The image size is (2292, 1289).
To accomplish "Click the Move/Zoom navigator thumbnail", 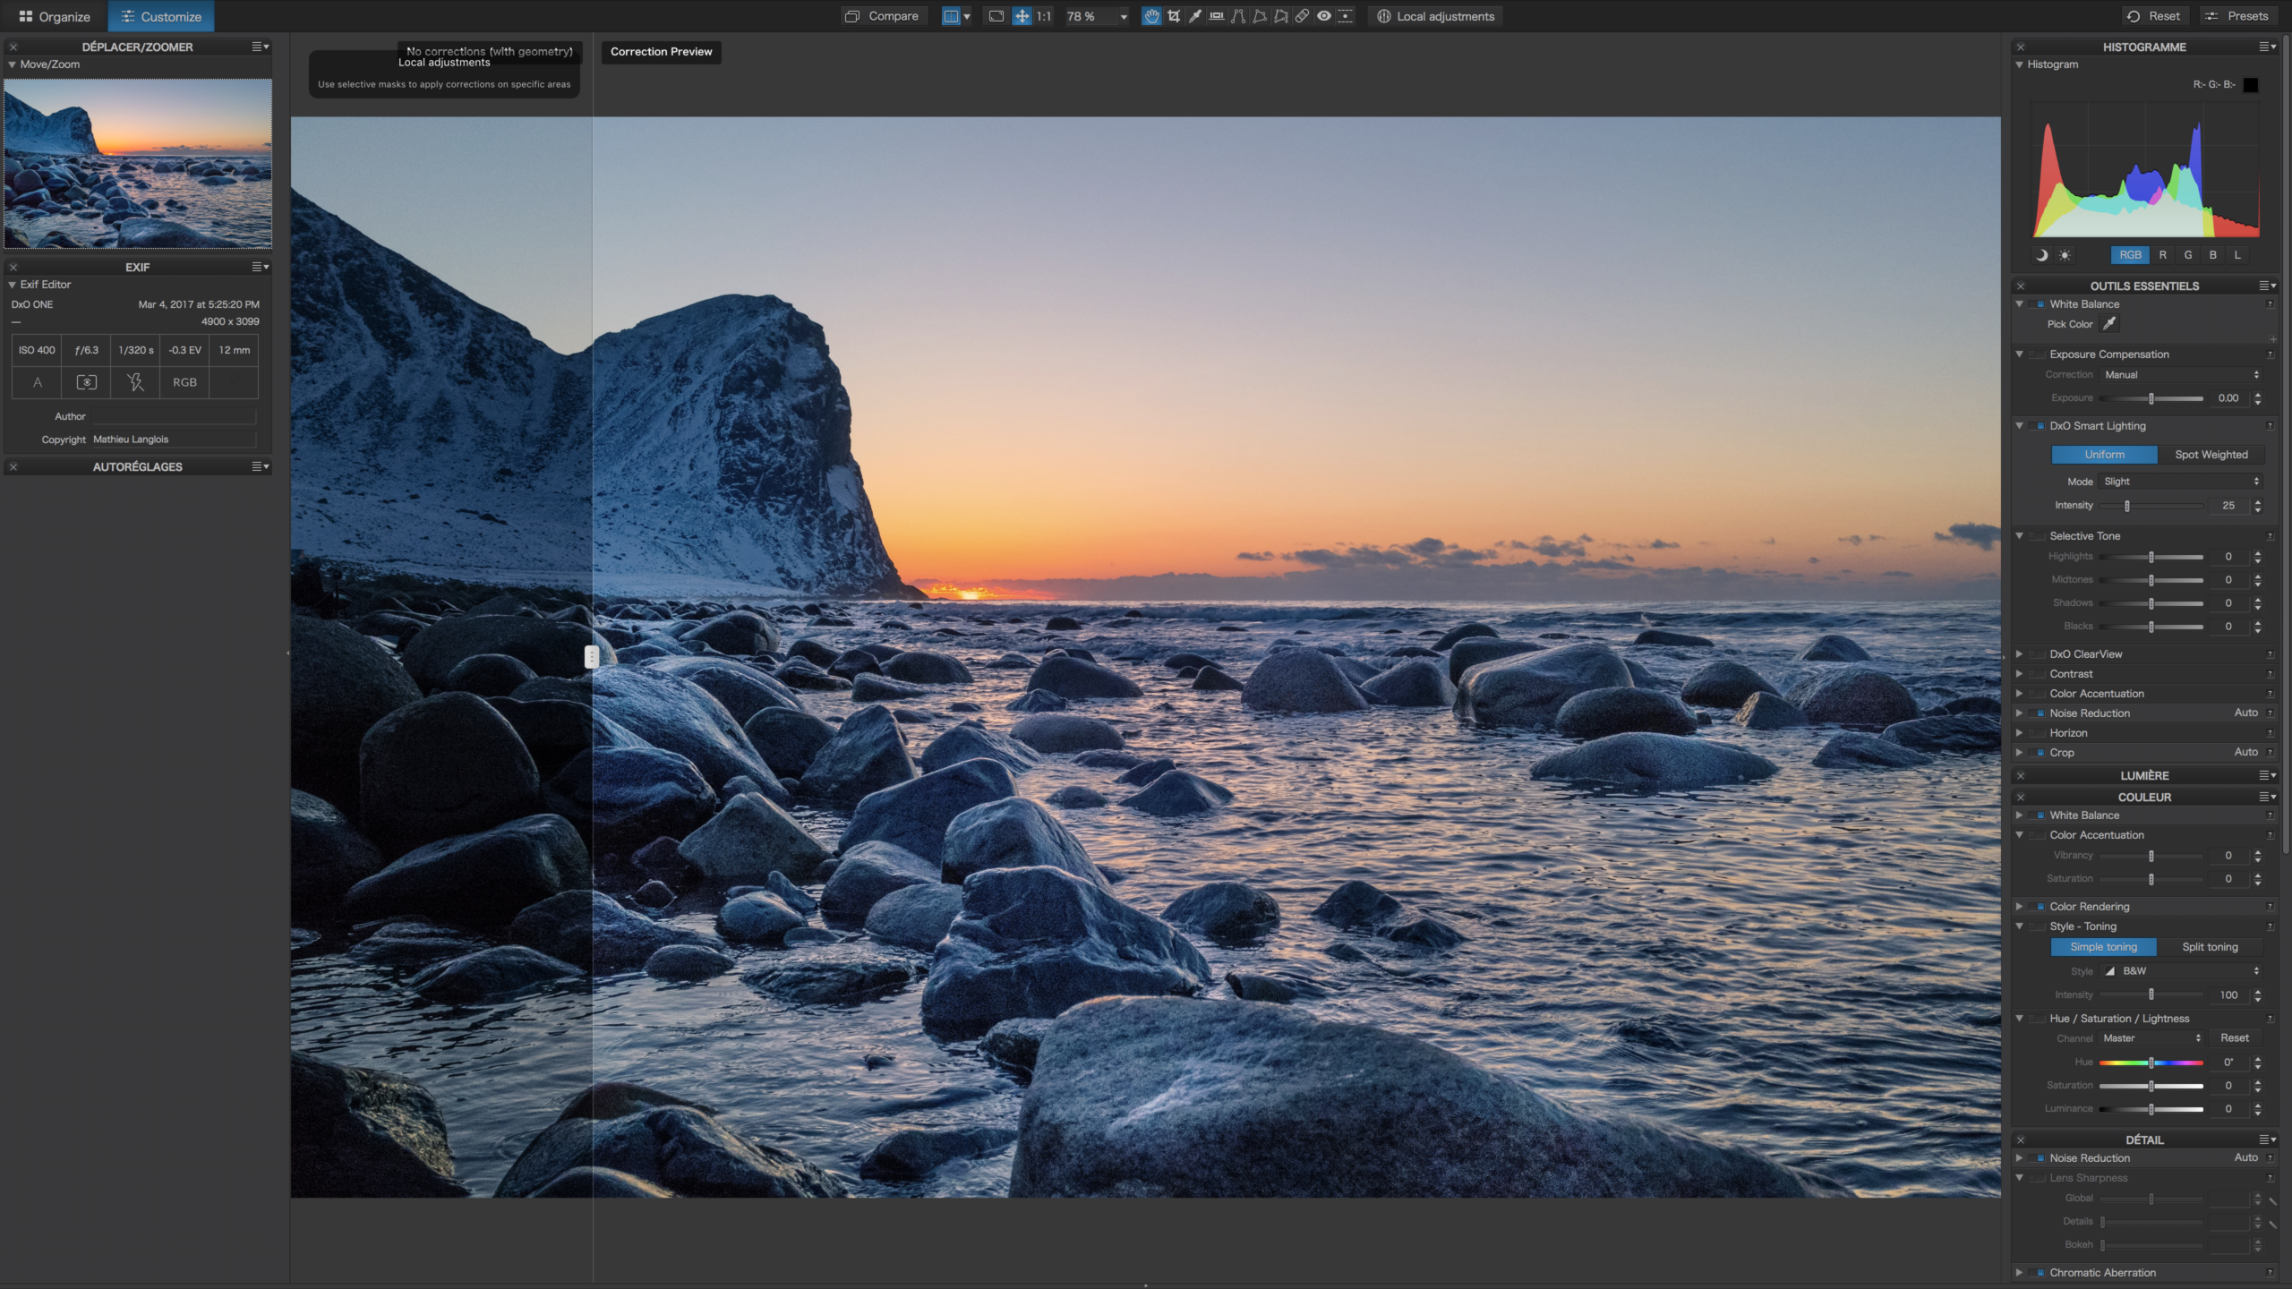I will [x=138, y=163].
